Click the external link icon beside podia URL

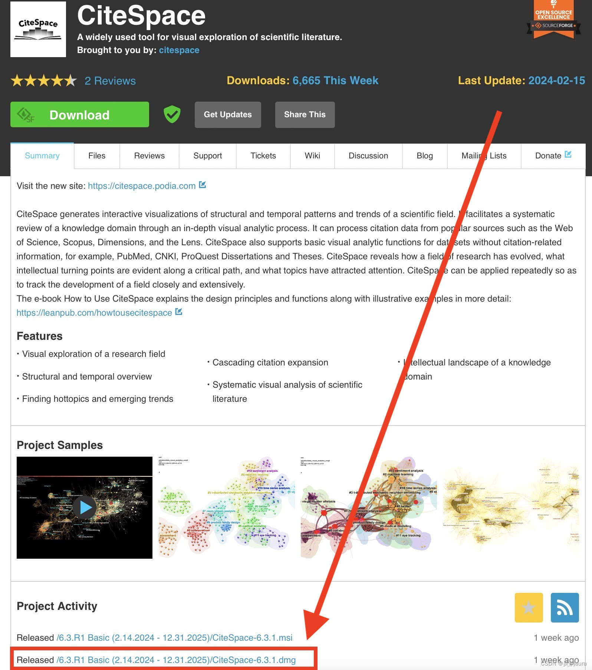(x=203, y=185)
